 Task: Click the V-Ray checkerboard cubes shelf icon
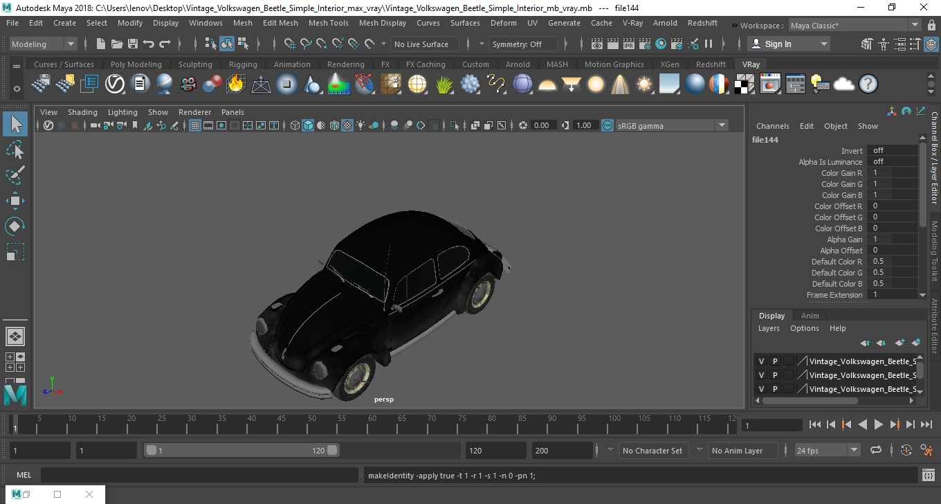click(744, 84)
